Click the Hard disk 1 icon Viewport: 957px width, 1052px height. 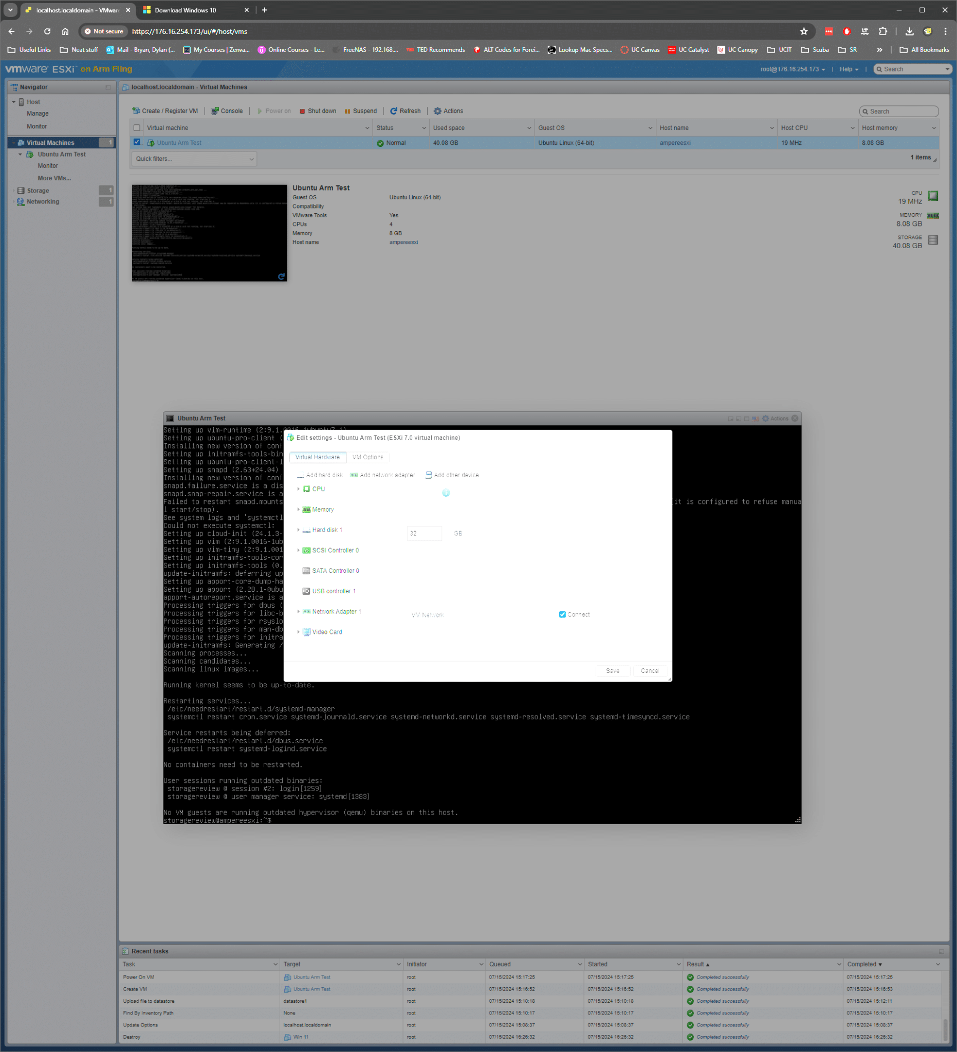pos(306,530)
